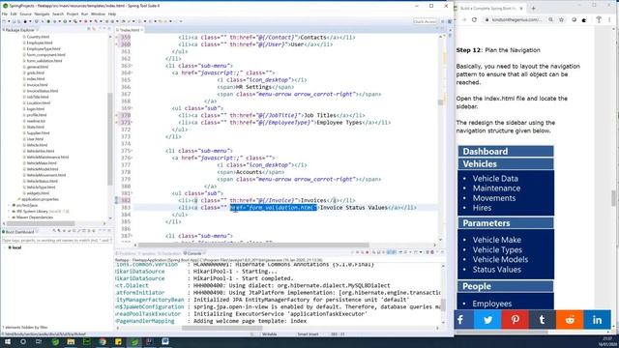The height and width of the screenshot is (348, 619).
Task: Select Employee.html in Package Explorer
Action: tap(40, 43)
